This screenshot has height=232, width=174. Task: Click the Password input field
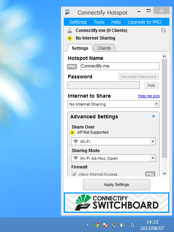point(104,85)
